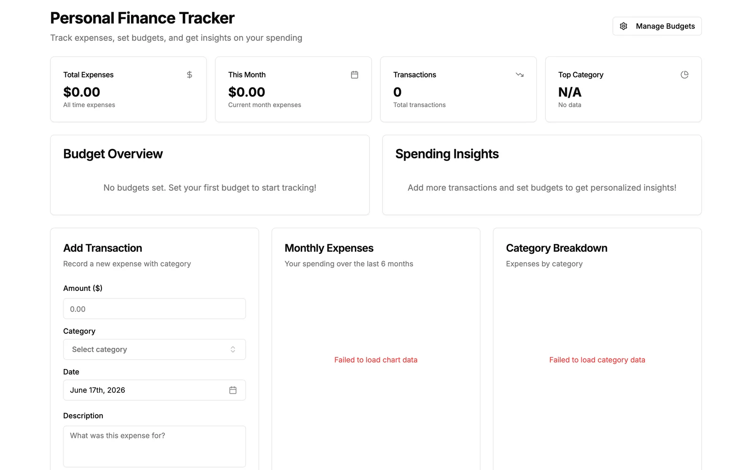Click the Amount ($) field label
The width and height of the screenshot is (752, 470).
[83, 288]
